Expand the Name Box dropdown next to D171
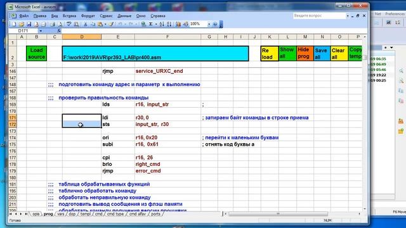Image resolution: width=406 pixels, height=228 pixels. tap(41, 31)
